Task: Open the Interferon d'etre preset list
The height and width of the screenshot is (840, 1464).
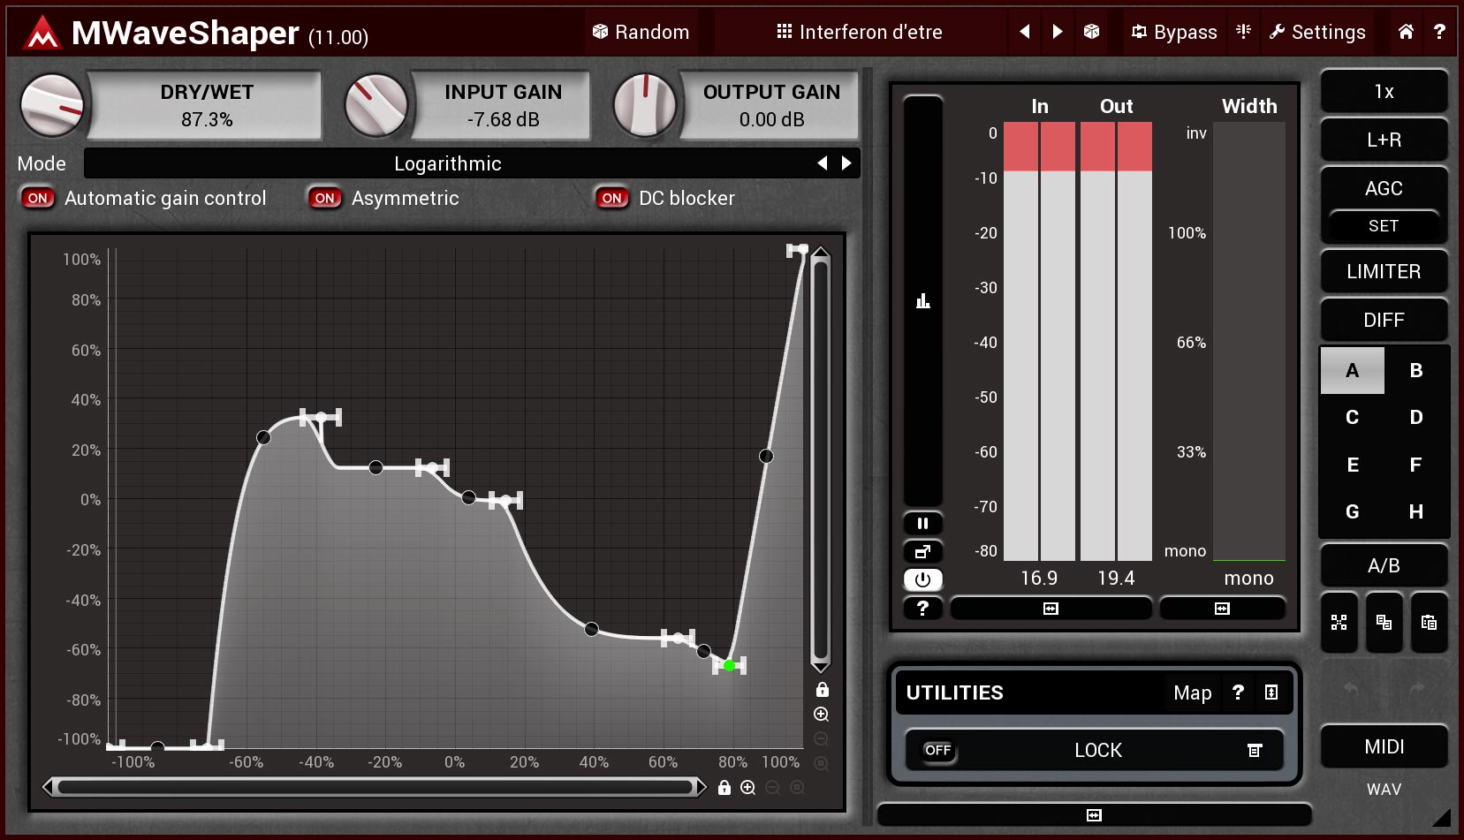Action: (859, 32)
